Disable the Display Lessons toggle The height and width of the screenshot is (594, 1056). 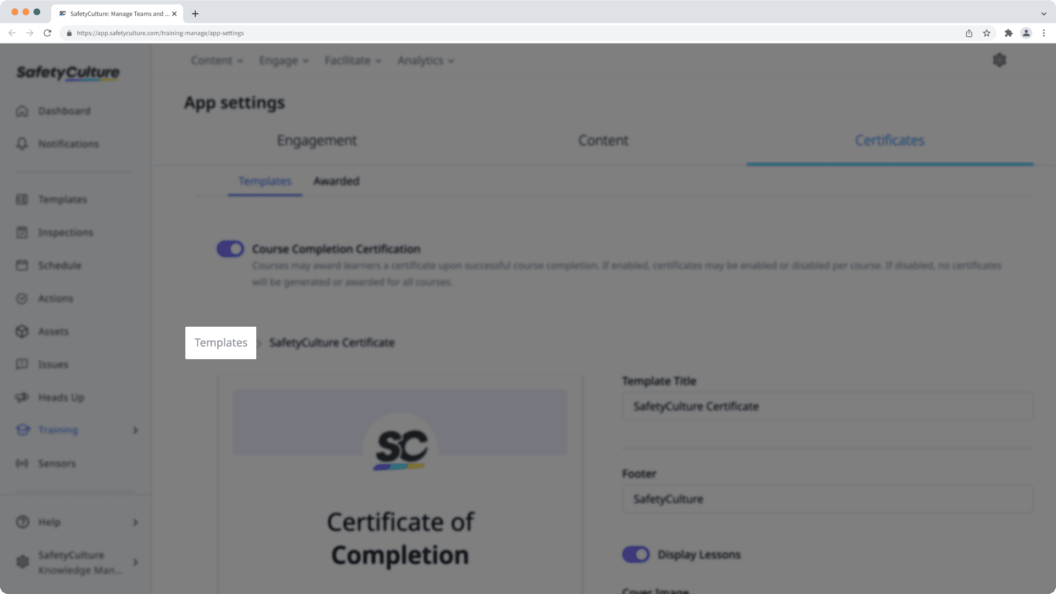[x=636, y=554]
